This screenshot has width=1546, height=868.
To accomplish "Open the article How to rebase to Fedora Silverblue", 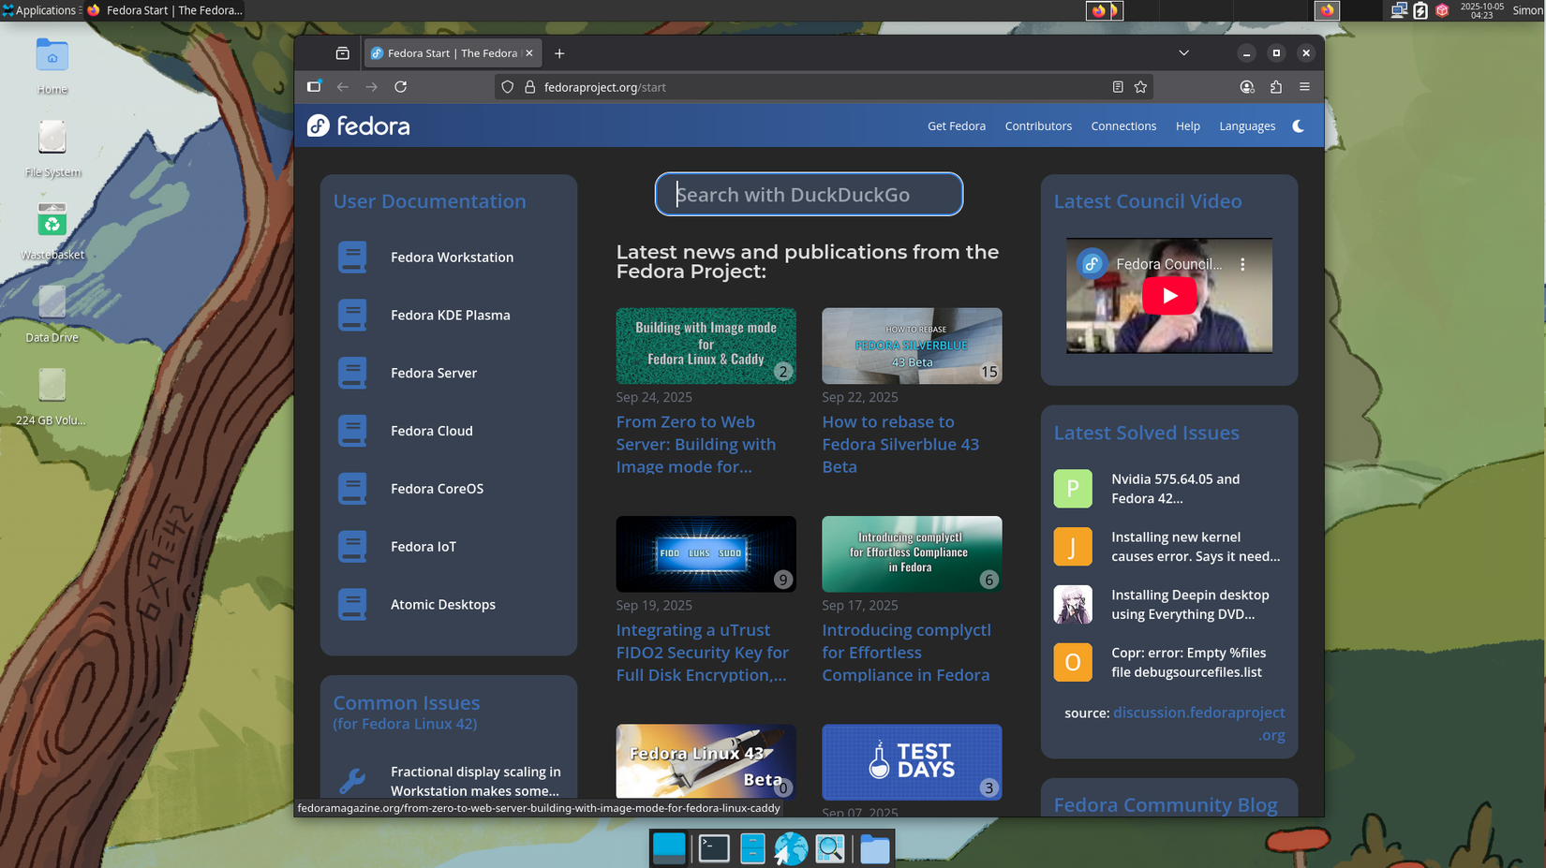I will tap(900, 444).
